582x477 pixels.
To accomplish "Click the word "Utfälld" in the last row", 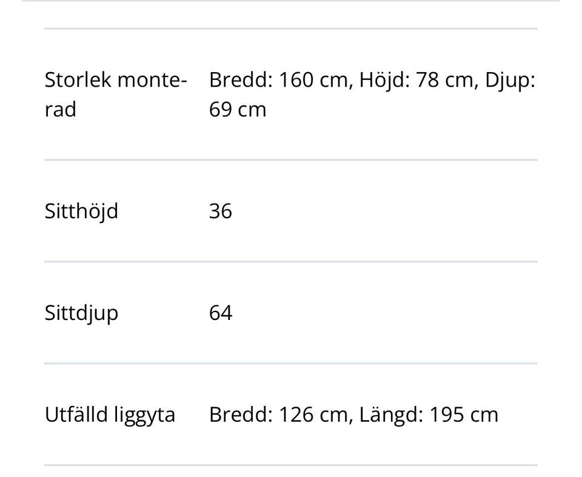I will click(x=75, y=415).
